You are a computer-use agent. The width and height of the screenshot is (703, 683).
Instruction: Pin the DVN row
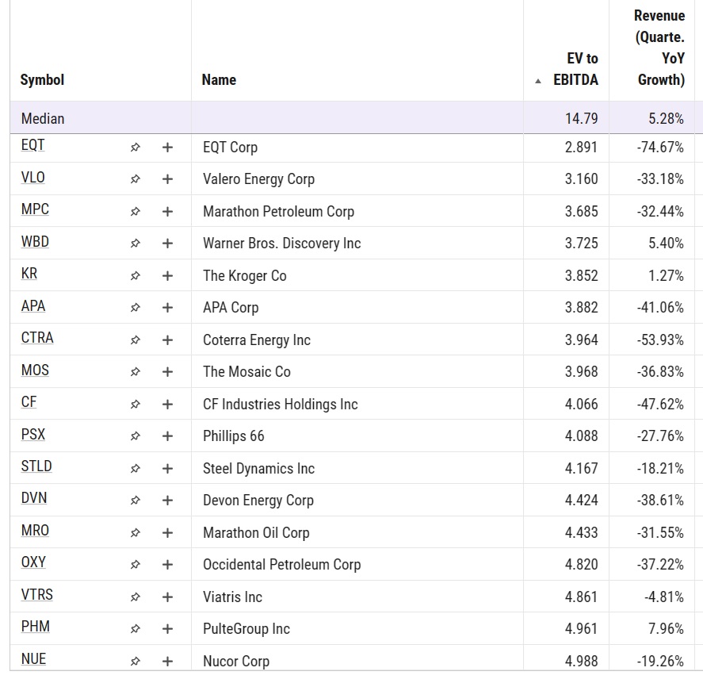coord(135,500)
